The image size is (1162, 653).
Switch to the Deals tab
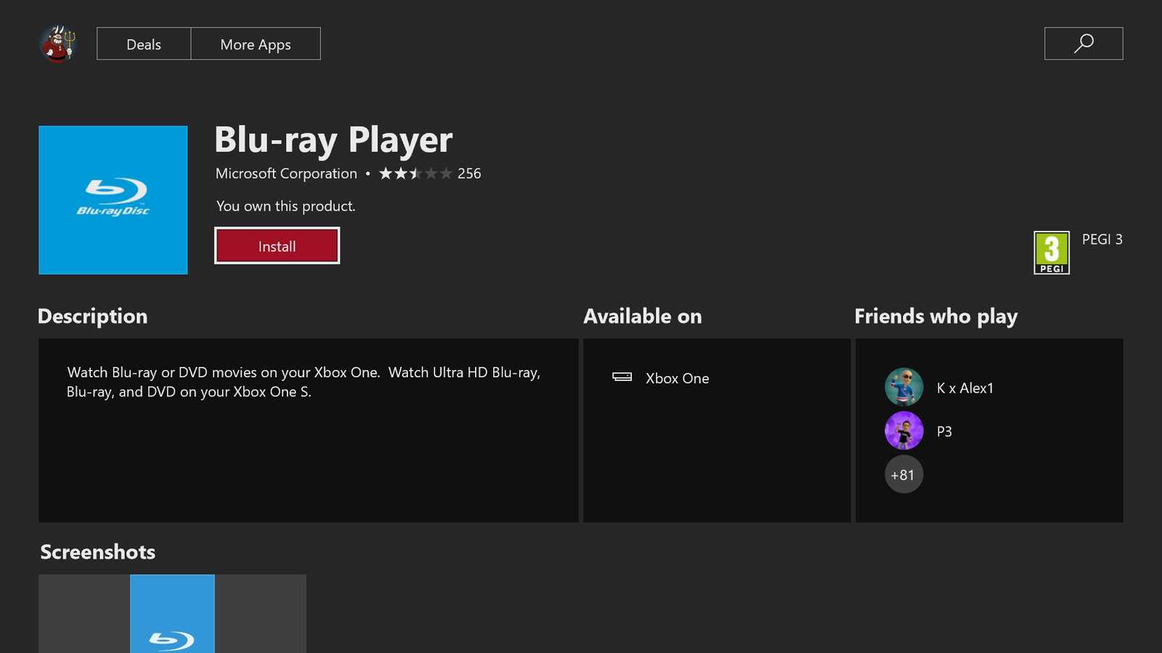(143, 44)
